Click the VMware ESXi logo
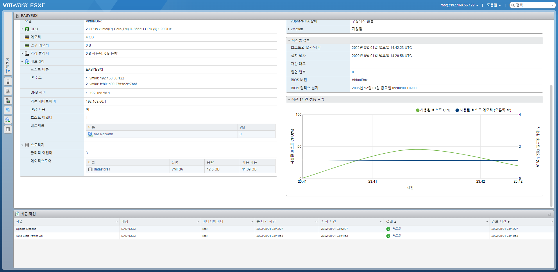This screenshot has height=272, width=558. (24, 5)
